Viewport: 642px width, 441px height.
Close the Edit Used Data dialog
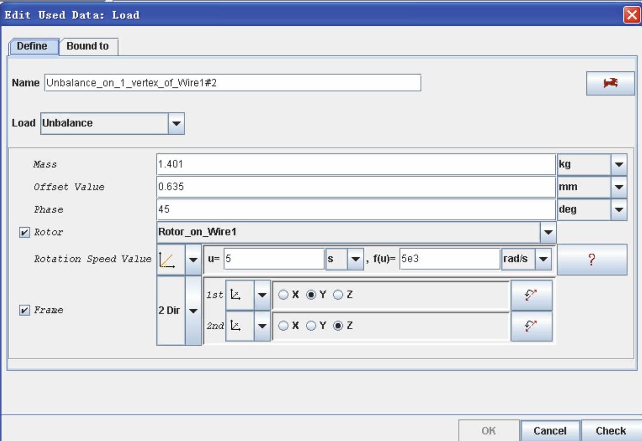[x=632, y=15]
